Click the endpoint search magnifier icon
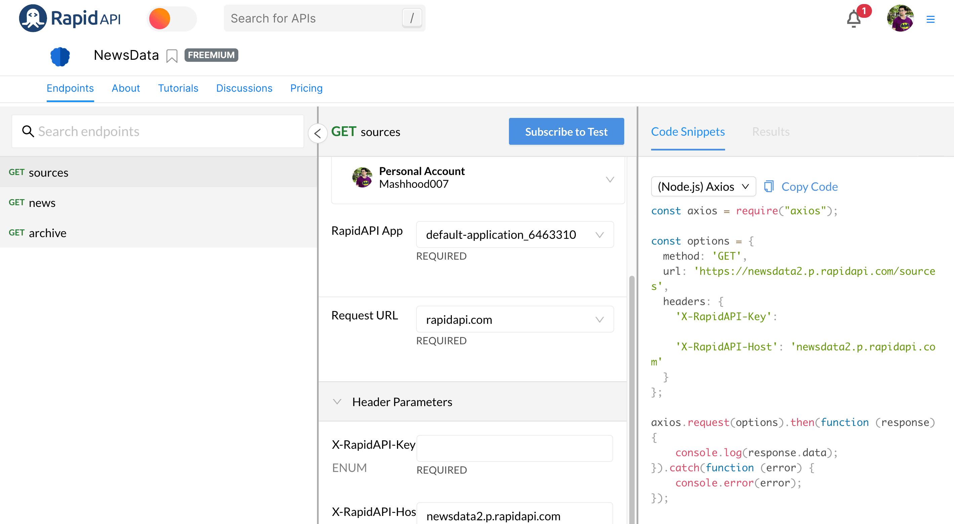Screen dimensions: 954x524 [28, 131]
